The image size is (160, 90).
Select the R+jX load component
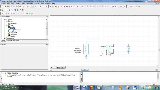click(128, 49)
